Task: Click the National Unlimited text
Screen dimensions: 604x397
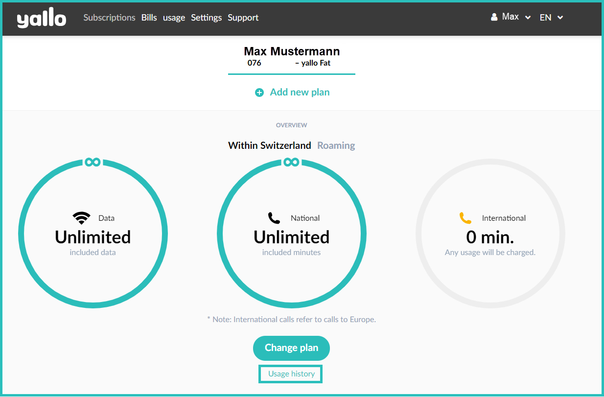Action: point(292,237)
